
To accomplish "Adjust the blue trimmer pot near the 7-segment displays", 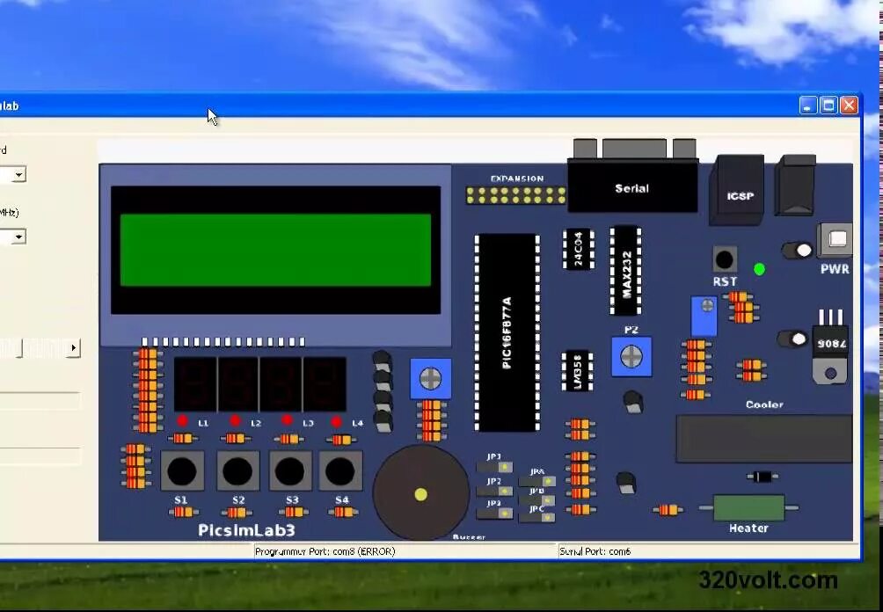I will click(431, 379).
